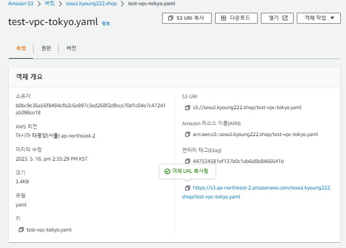Screen dimensions: 346x248
Task: Open seoul.kyoung222.shop bucket breadcrumb
Action: pyautogui.click(x=91, y=3)
